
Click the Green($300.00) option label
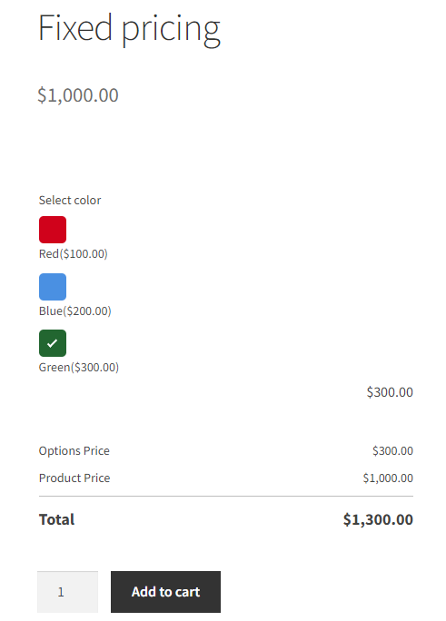(79, 368)
